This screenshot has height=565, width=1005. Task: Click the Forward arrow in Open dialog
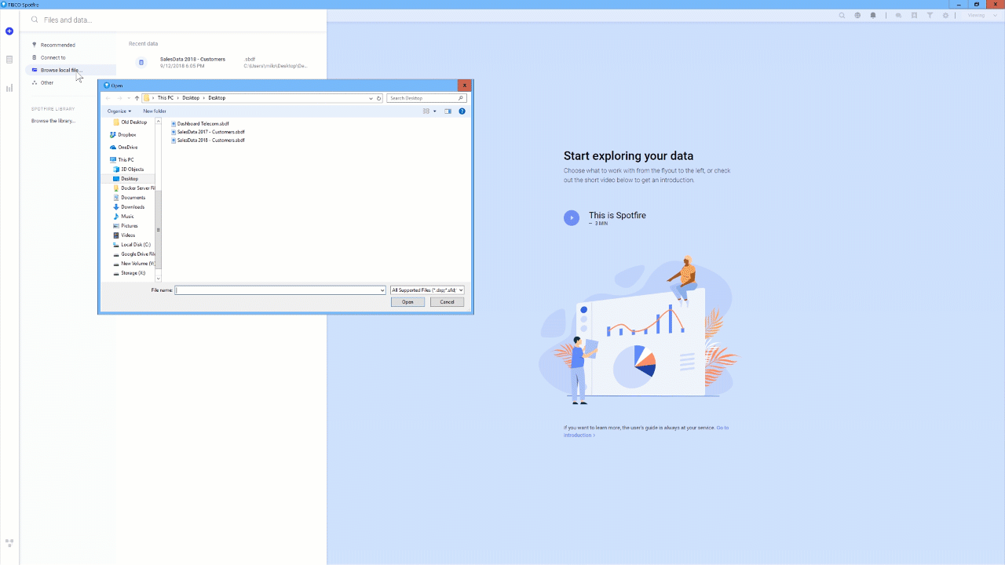click(119, 98)
